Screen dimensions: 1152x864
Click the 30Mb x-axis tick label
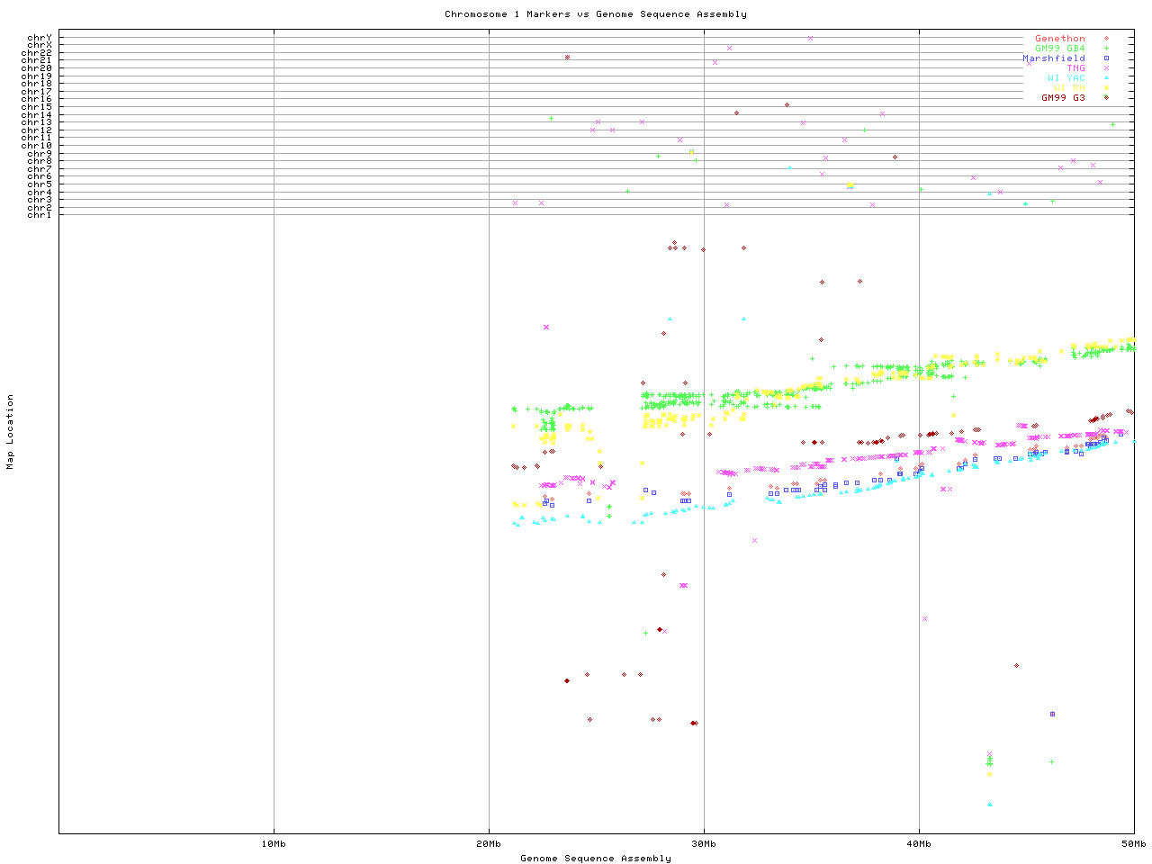[704, 844]
